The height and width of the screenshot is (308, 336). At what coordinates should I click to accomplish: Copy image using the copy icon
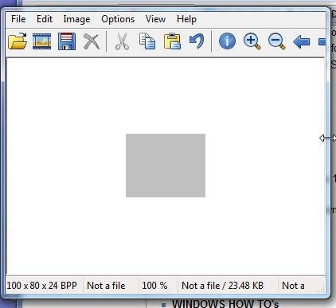[x=147, y=41]
